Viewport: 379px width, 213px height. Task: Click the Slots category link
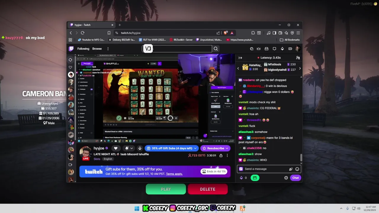click(x=97, y=159)
